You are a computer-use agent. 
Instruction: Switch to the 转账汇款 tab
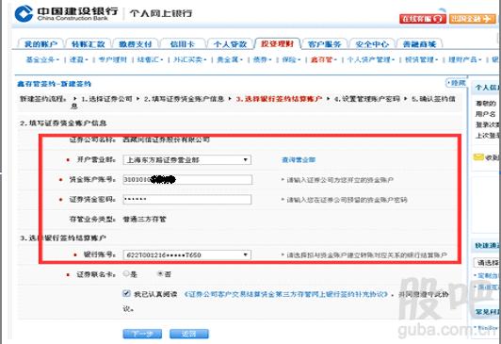(x=89, y=43)
